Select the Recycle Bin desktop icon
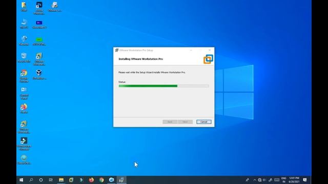Image resolution: width=328 pixels, height=184 pixels. (24, 58)
